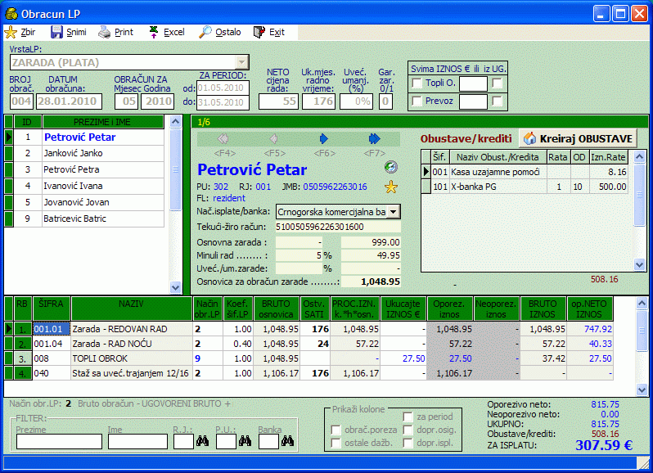This screenshot has width=653, height=473.
Task: Toggle the obrač.poreza column checkbox
Action: pos(336,430)
